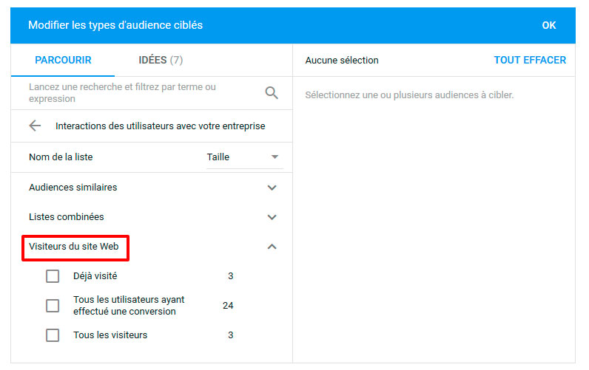Click the 'Listes combinées' category label
589x370 pixels.
point(66,217)
